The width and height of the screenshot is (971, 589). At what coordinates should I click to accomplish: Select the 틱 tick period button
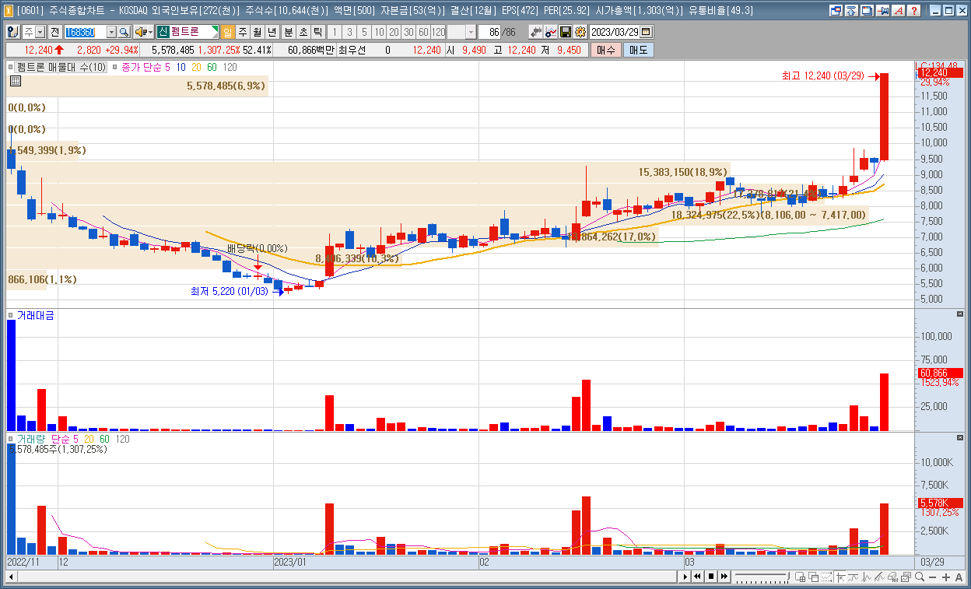pos(317,32)
